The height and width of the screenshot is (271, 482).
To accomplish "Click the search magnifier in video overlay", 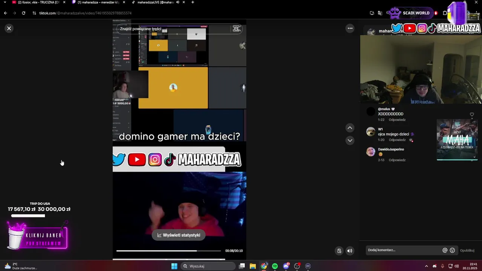I will (x=236, y=29).
